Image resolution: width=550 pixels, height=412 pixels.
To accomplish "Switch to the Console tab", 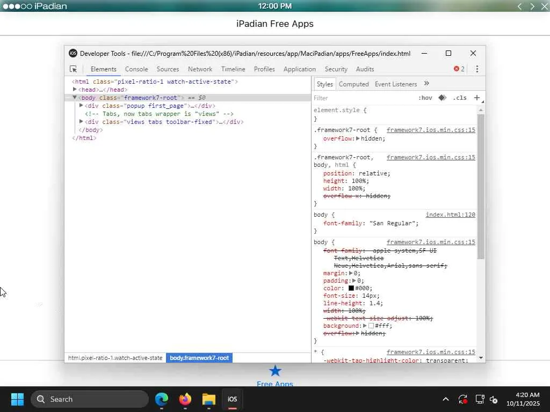I will (136, 69).
